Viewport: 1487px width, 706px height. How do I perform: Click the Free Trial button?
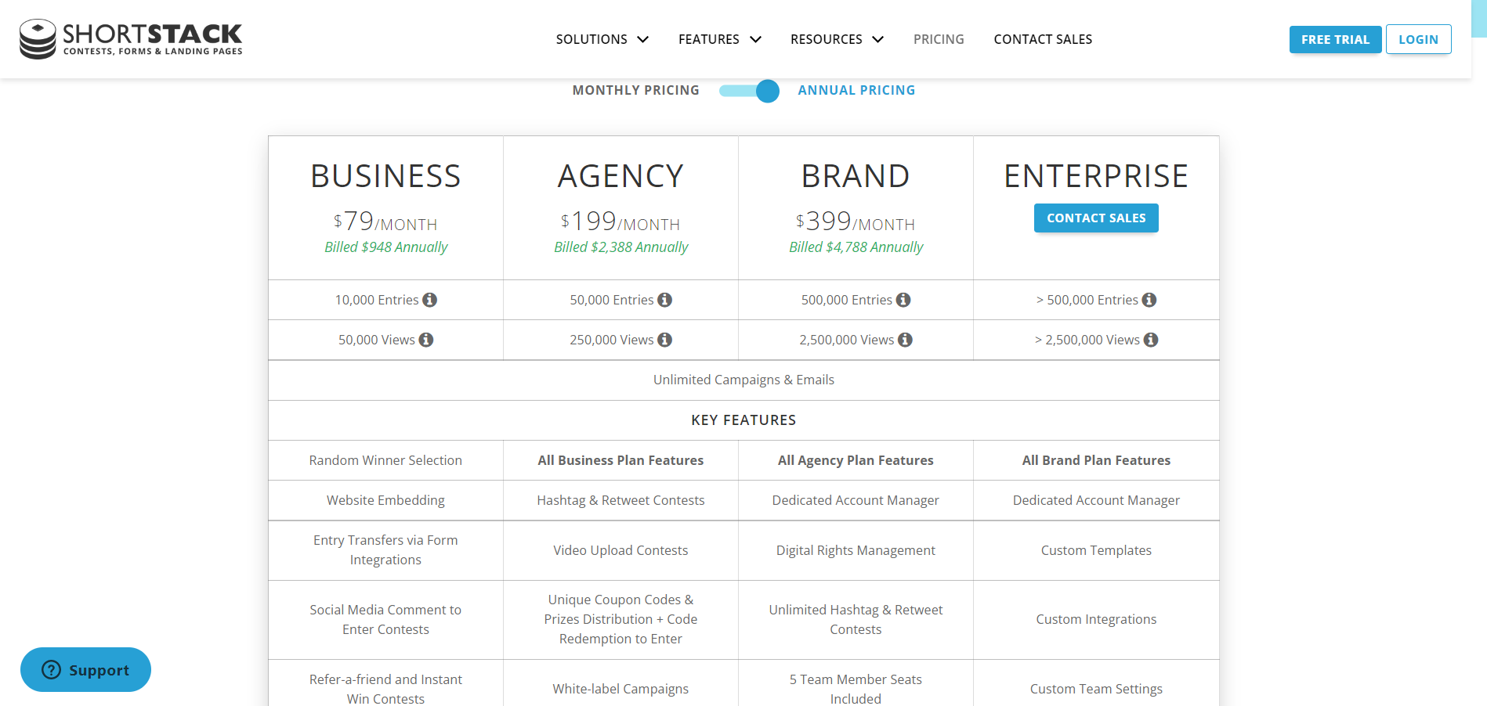point(1335,40)
